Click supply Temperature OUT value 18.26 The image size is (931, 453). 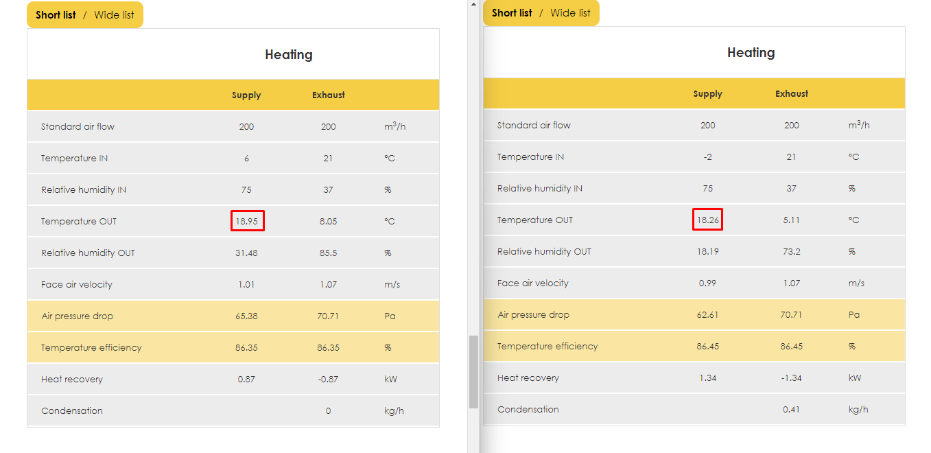click(x=707, y=220)
